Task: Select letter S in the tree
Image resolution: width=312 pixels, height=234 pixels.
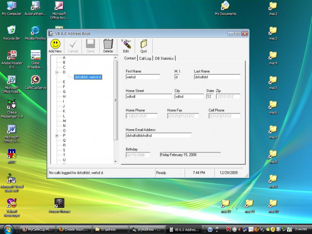Action: pos(64,150)
